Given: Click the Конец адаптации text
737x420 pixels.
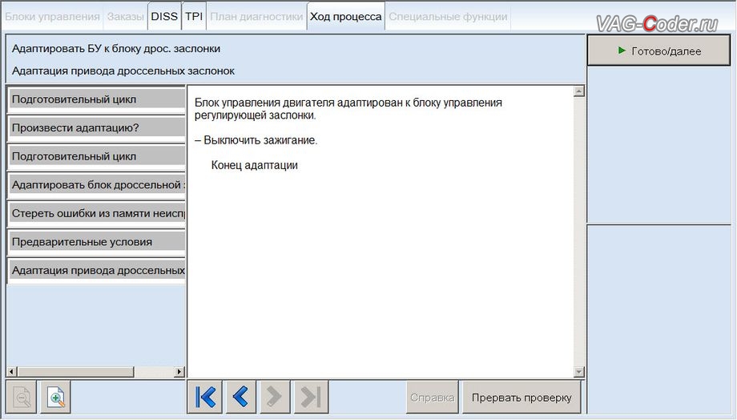Looking at the screenshot, I should (x=254, y=165).
